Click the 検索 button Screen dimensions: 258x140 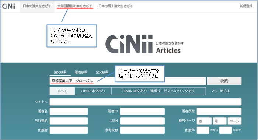click(x=224, y=81)
